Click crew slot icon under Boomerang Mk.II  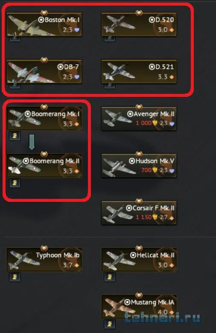(x=15, y=183)
